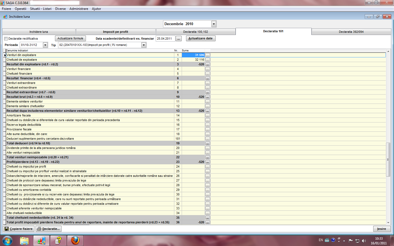Expand the Perioada 01/10-31/12 dropdown

[45, 45]
